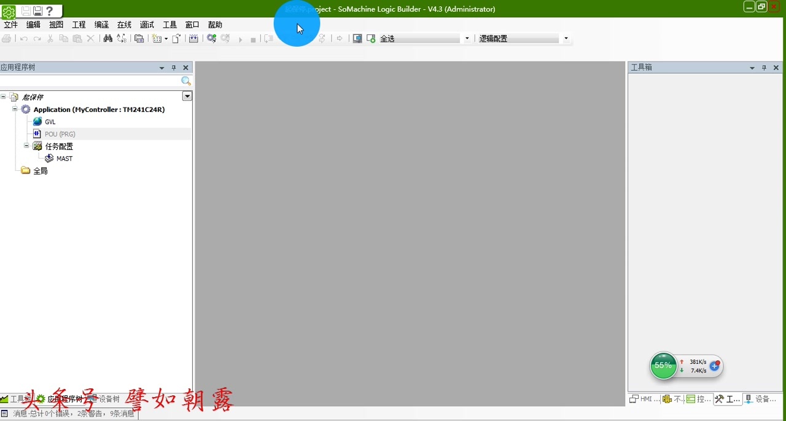Collapse the Application (MyController) node
Image resolution: width=786 pixels, height=421 pixels.
click(x=15, y=109)
